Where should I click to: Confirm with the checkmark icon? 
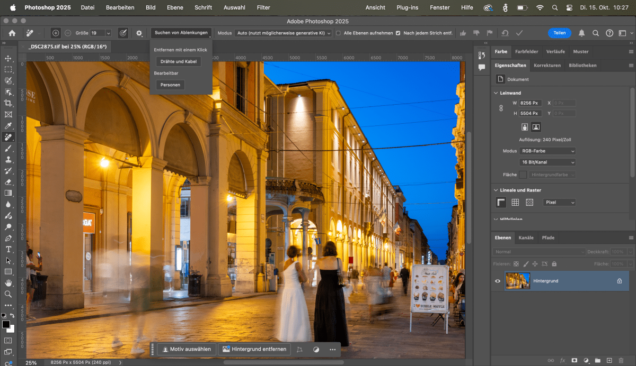pos(519,33)
